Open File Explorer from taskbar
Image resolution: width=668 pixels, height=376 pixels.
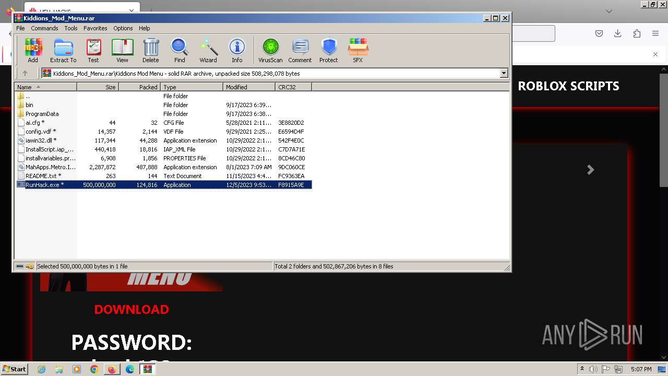[x=59, y=369]
